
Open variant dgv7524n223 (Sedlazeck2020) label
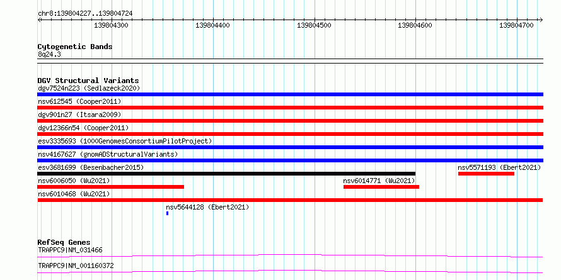(89, 88)
